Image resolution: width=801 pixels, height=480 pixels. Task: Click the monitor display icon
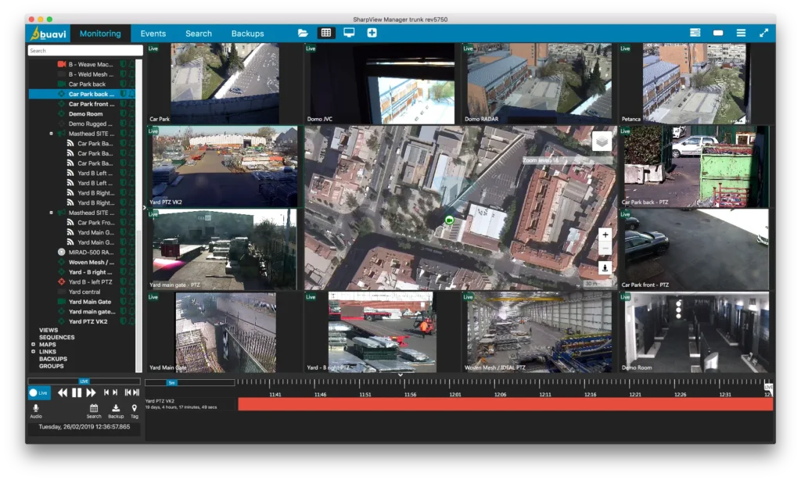click(x=349, y=33)
